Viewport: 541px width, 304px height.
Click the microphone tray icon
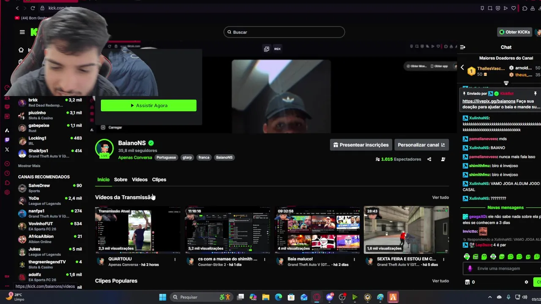[508, 297]
